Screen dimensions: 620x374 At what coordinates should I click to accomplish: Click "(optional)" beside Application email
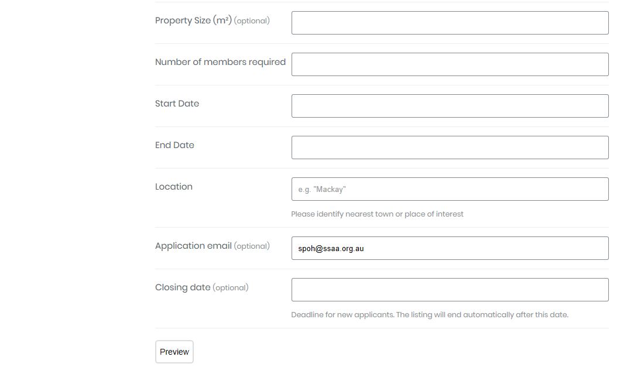(x=252, y=246)
